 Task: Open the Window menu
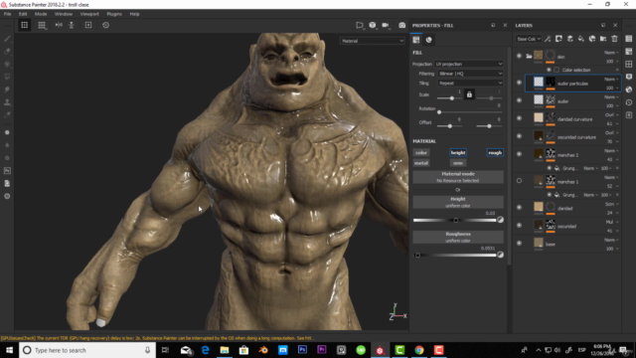coord(64,14)
